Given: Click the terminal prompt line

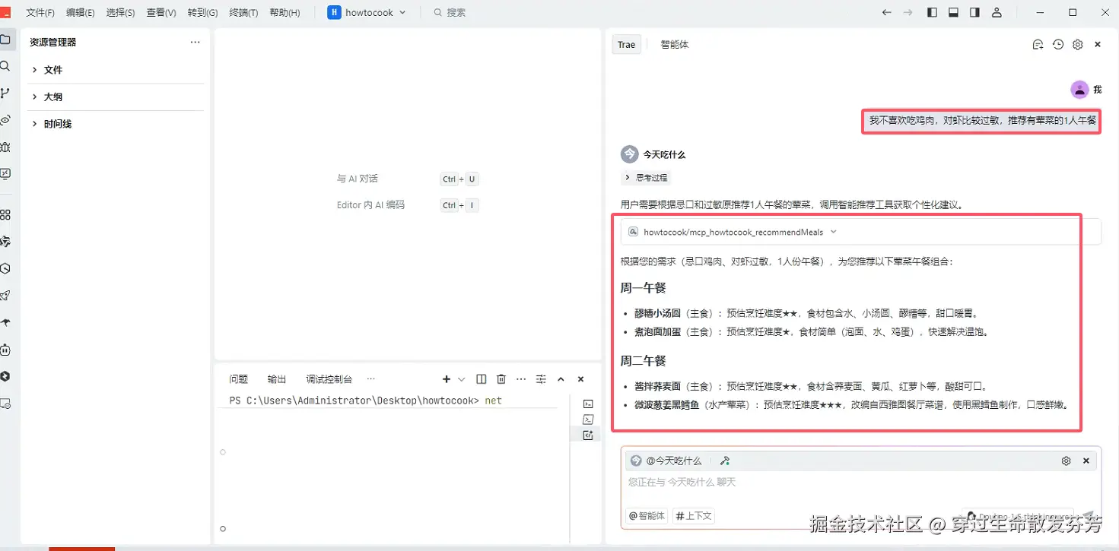Looking at the screenshot, I should pyautogui.click(x=365, y=401).
